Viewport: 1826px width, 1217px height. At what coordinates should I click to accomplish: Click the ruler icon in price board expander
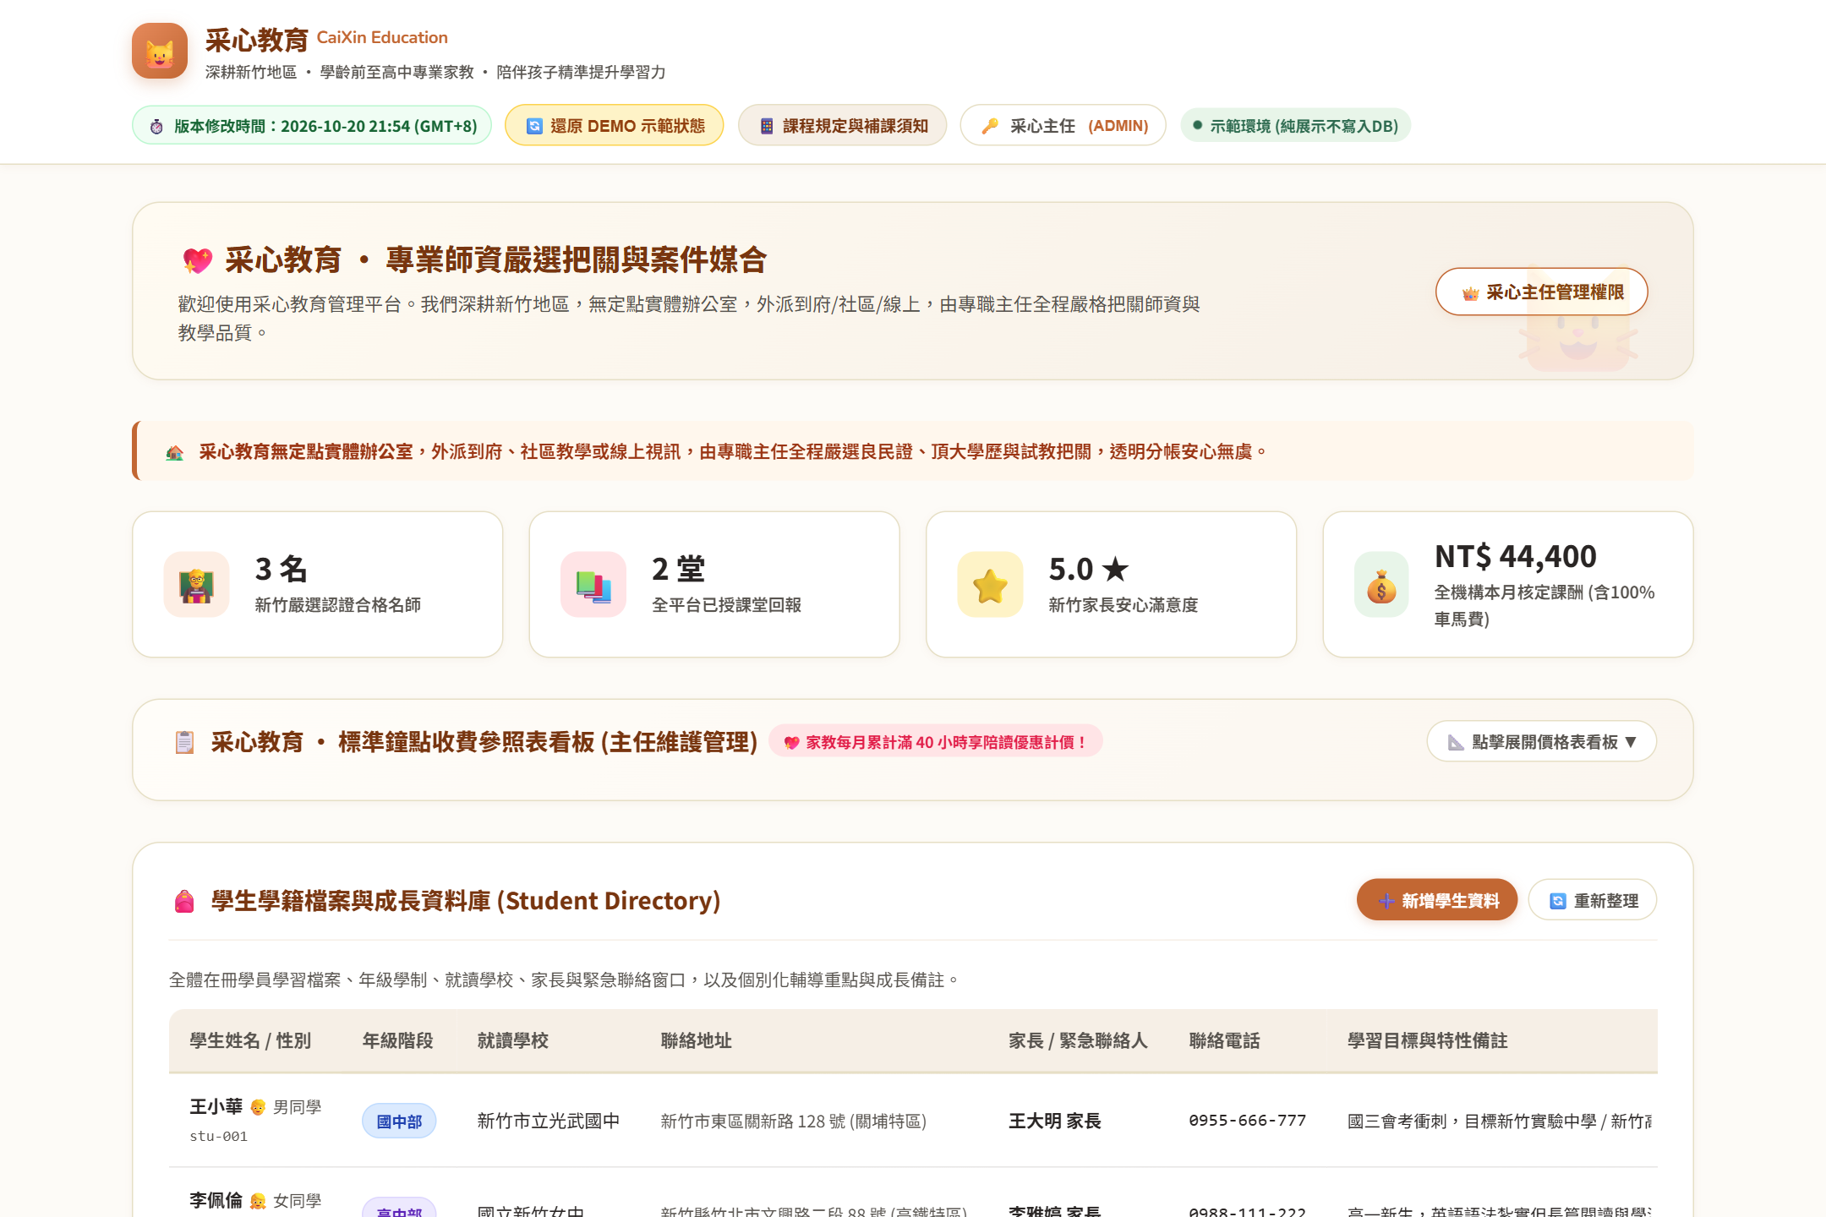point(1456,742)
